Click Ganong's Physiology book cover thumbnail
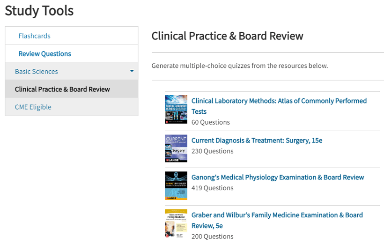 tap(176, 186)
